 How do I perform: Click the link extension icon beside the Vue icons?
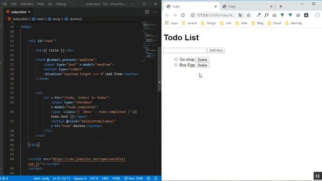tap(298, 15)
